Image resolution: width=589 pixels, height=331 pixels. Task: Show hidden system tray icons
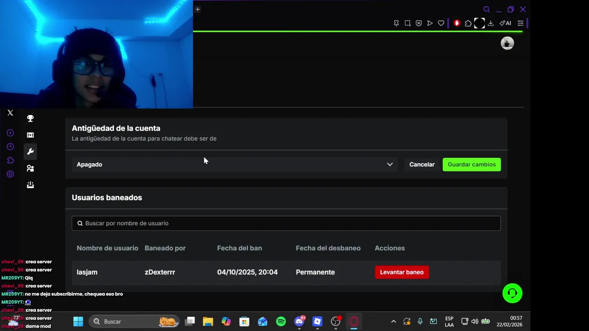(x=393, y=321)
